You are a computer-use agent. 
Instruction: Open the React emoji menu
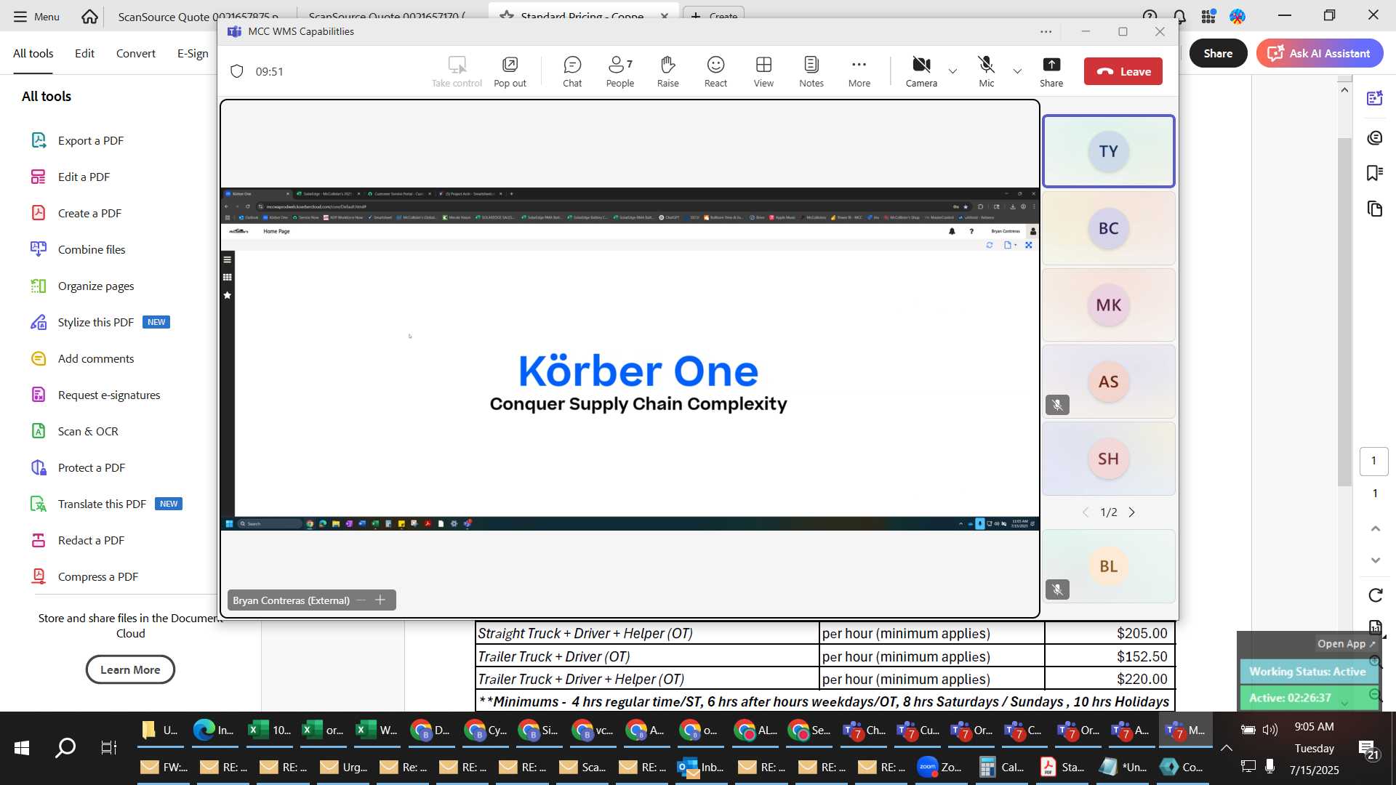(x=715, y=71)
